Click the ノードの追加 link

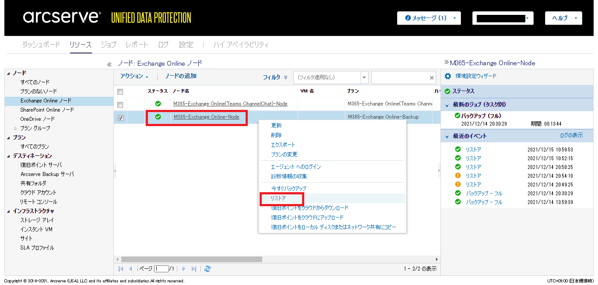(x=181, y=76)
